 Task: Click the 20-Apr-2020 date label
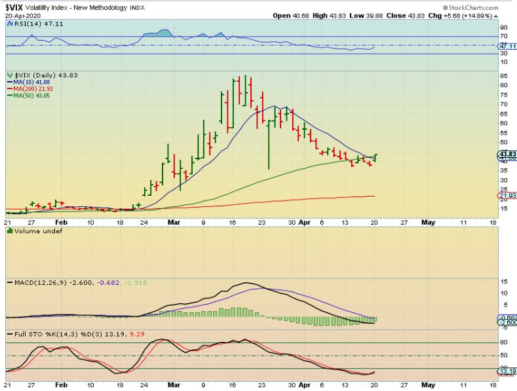pos(23,16)
